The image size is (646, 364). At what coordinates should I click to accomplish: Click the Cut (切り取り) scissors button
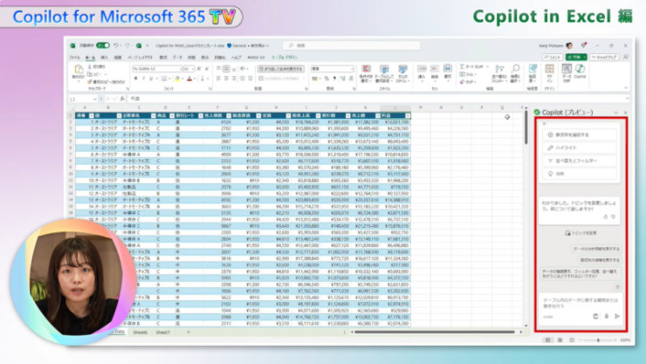[x=97, y=66]
